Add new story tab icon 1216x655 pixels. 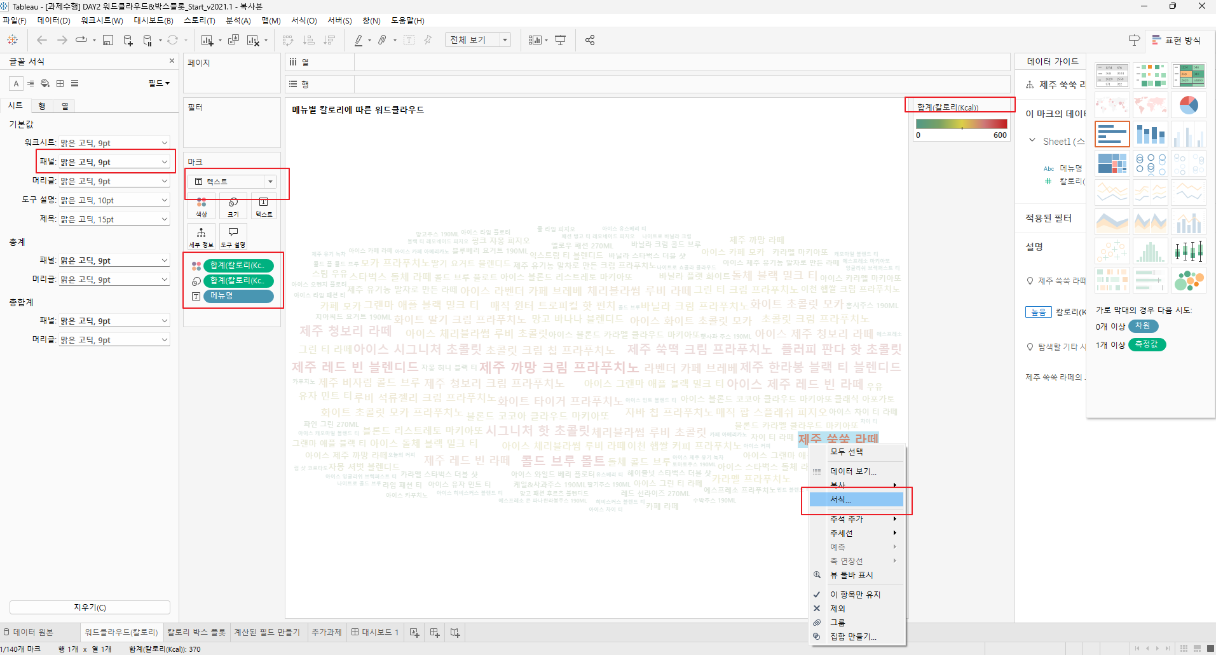455,632
